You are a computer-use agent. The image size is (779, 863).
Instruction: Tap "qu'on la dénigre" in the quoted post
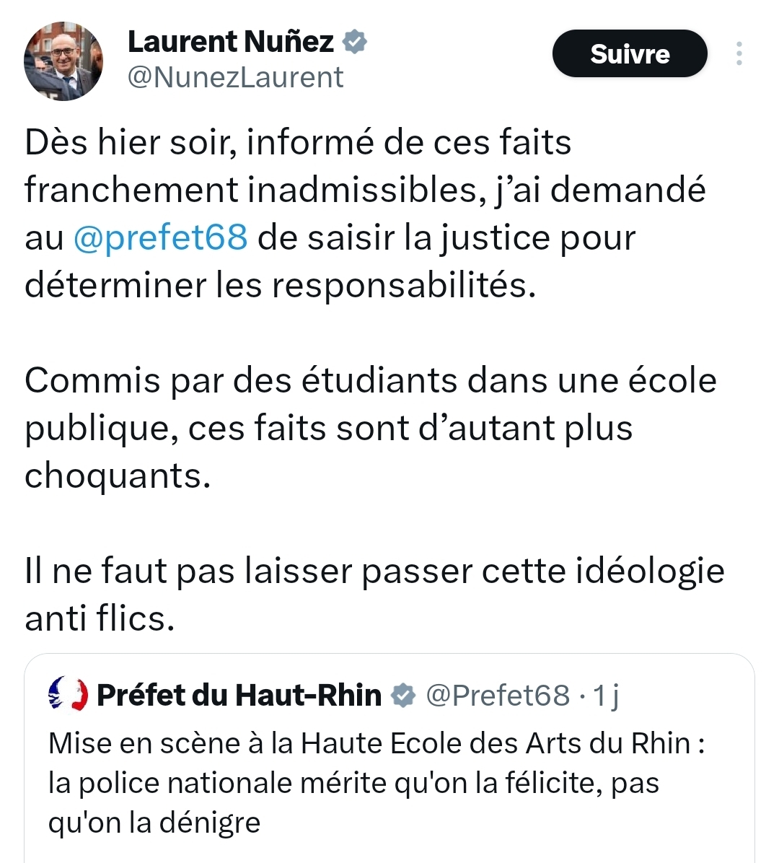click(154, 822)
